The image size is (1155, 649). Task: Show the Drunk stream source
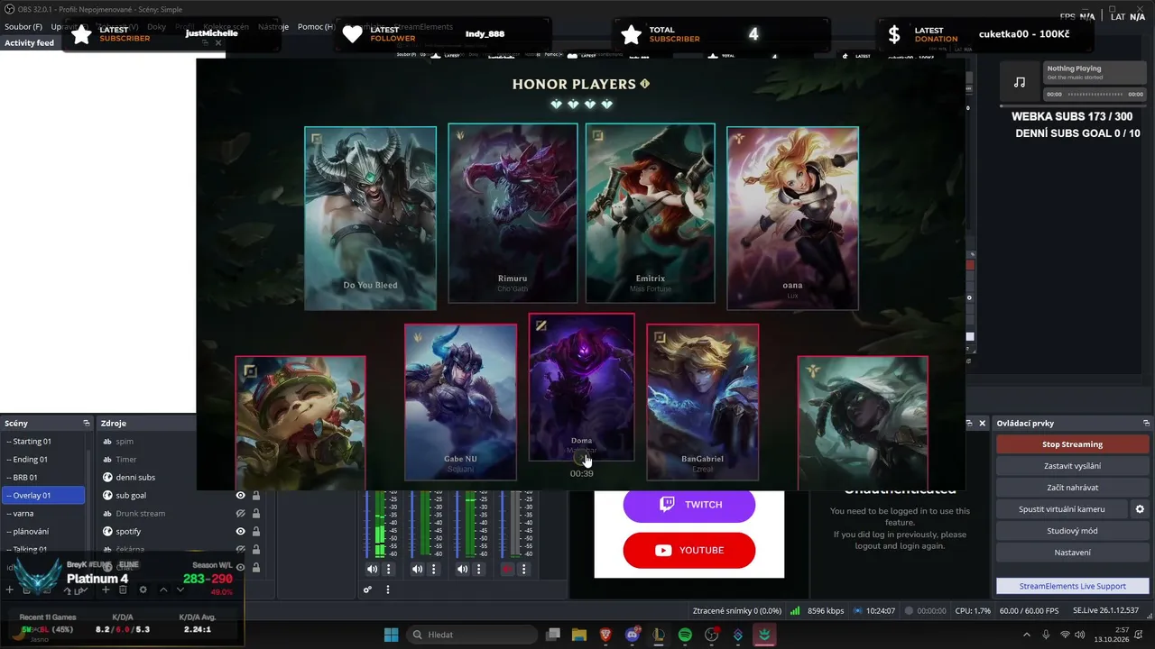click(241, 513)
